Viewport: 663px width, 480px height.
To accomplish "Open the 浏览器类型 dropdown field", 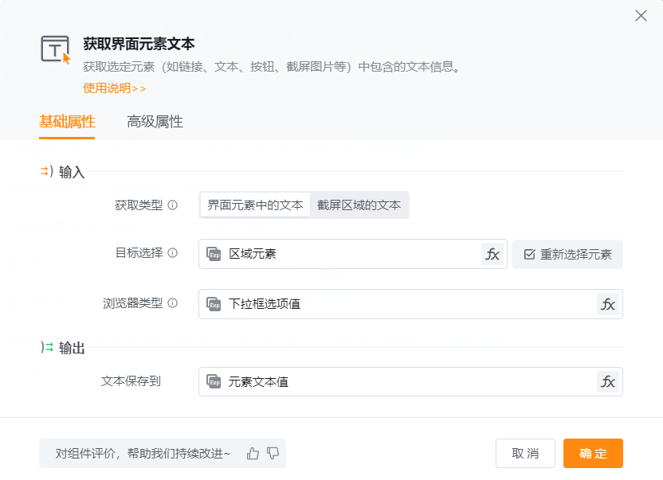I will tap(398, 304).
